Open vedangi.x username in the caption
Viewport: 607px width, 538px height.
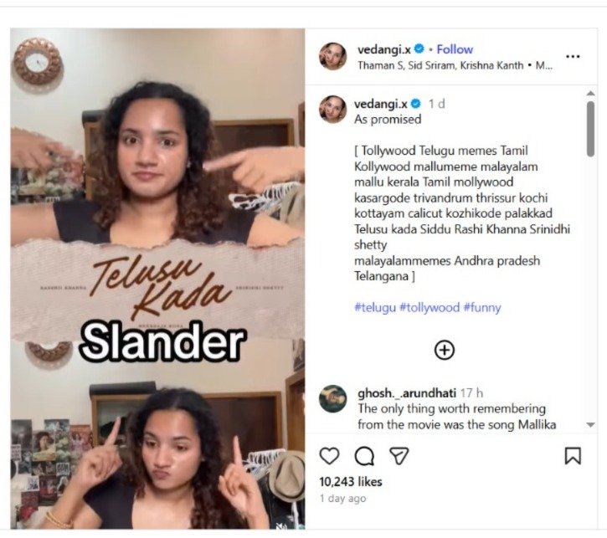point(381,104)
